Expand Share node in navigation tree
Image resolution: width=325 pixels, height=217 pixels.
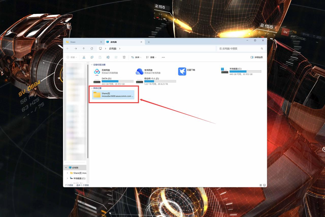[x=67, y=173]
